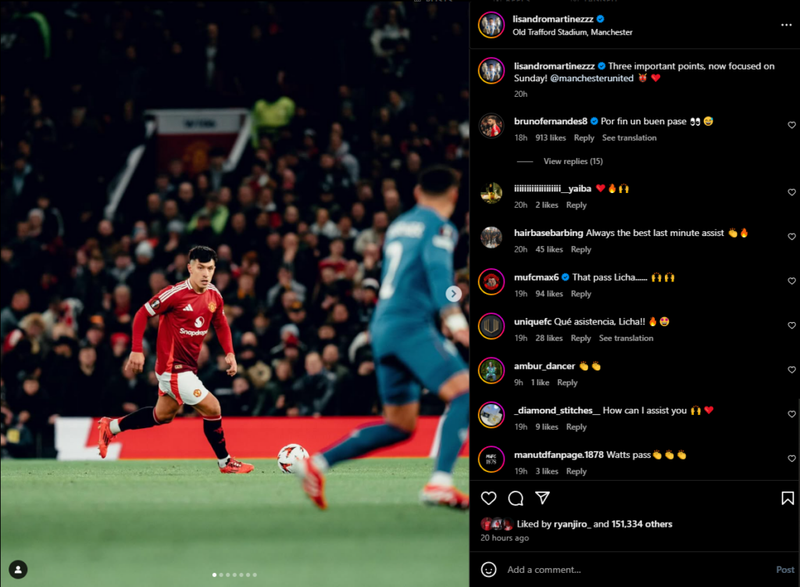This screenshot has width=800, height=587.
Task: Show tagged people in photo
Action: tap(18, 570)
